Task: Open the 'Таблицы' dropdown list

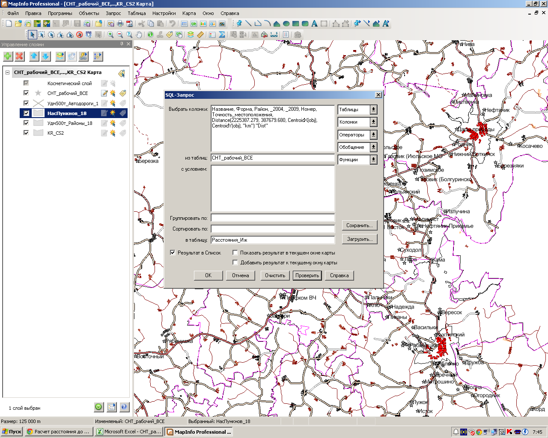Action: (x=373, y=110)
